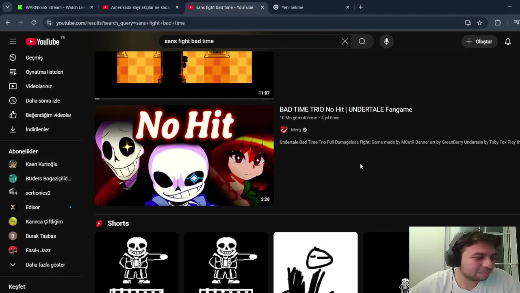Clear the search query with X icon
The height and width of the screenshot is (293, 520).
[345, 41]
